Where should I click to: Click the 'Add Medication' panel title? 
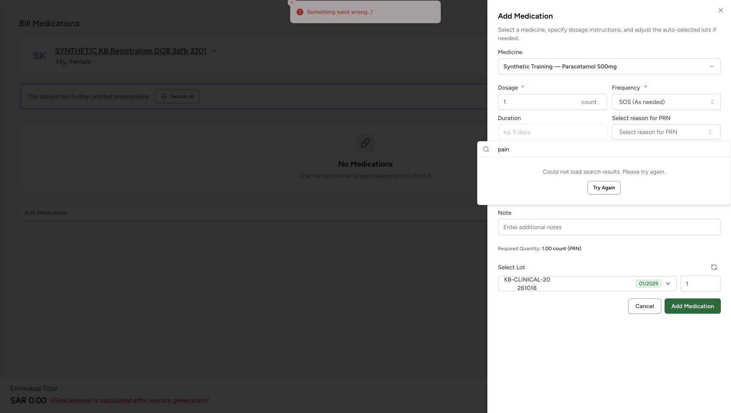(525, 16)
